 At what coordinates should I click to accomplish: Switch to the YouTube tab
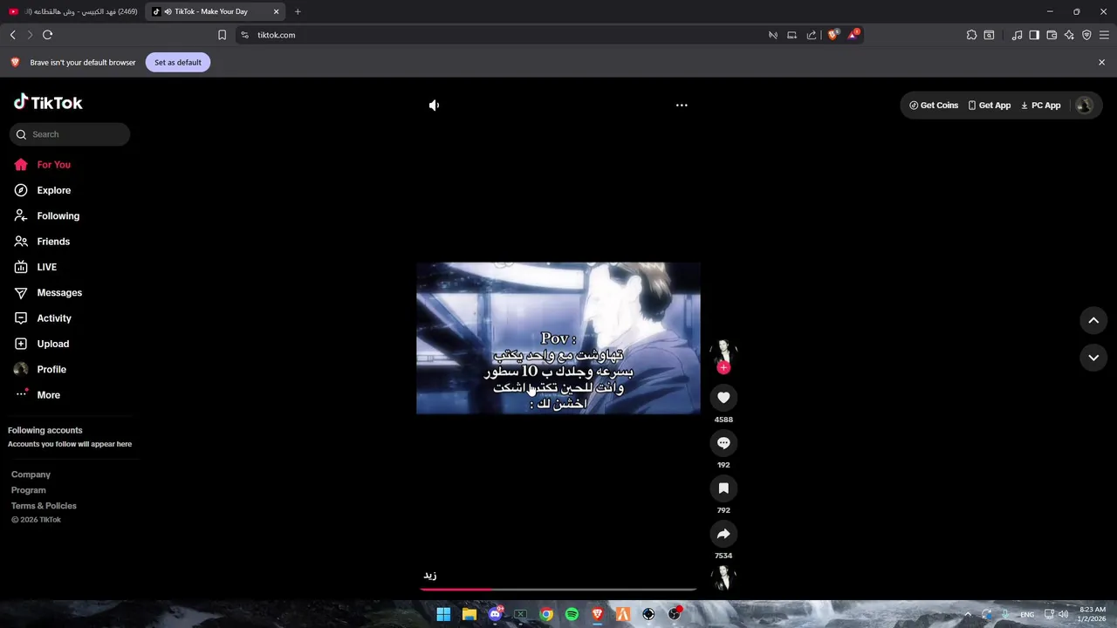(73, 11)
